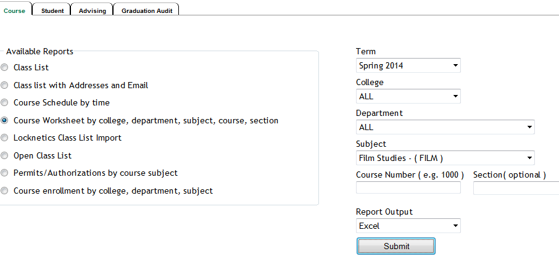The height and width of the screenshot is (259, 559).
Task: Open the Department dropdown list
Action: 445,127
